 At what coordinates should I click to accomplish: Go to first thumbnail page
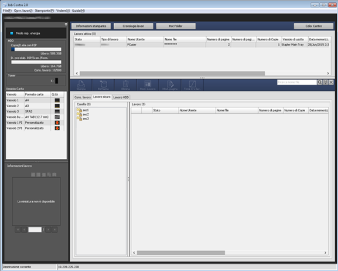tap(18, 230)
